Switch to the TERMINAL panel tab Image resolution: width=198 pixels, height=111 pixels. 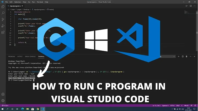point(41,57)
